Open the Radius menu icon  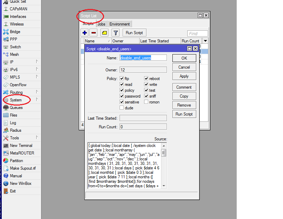coord(6,130)
